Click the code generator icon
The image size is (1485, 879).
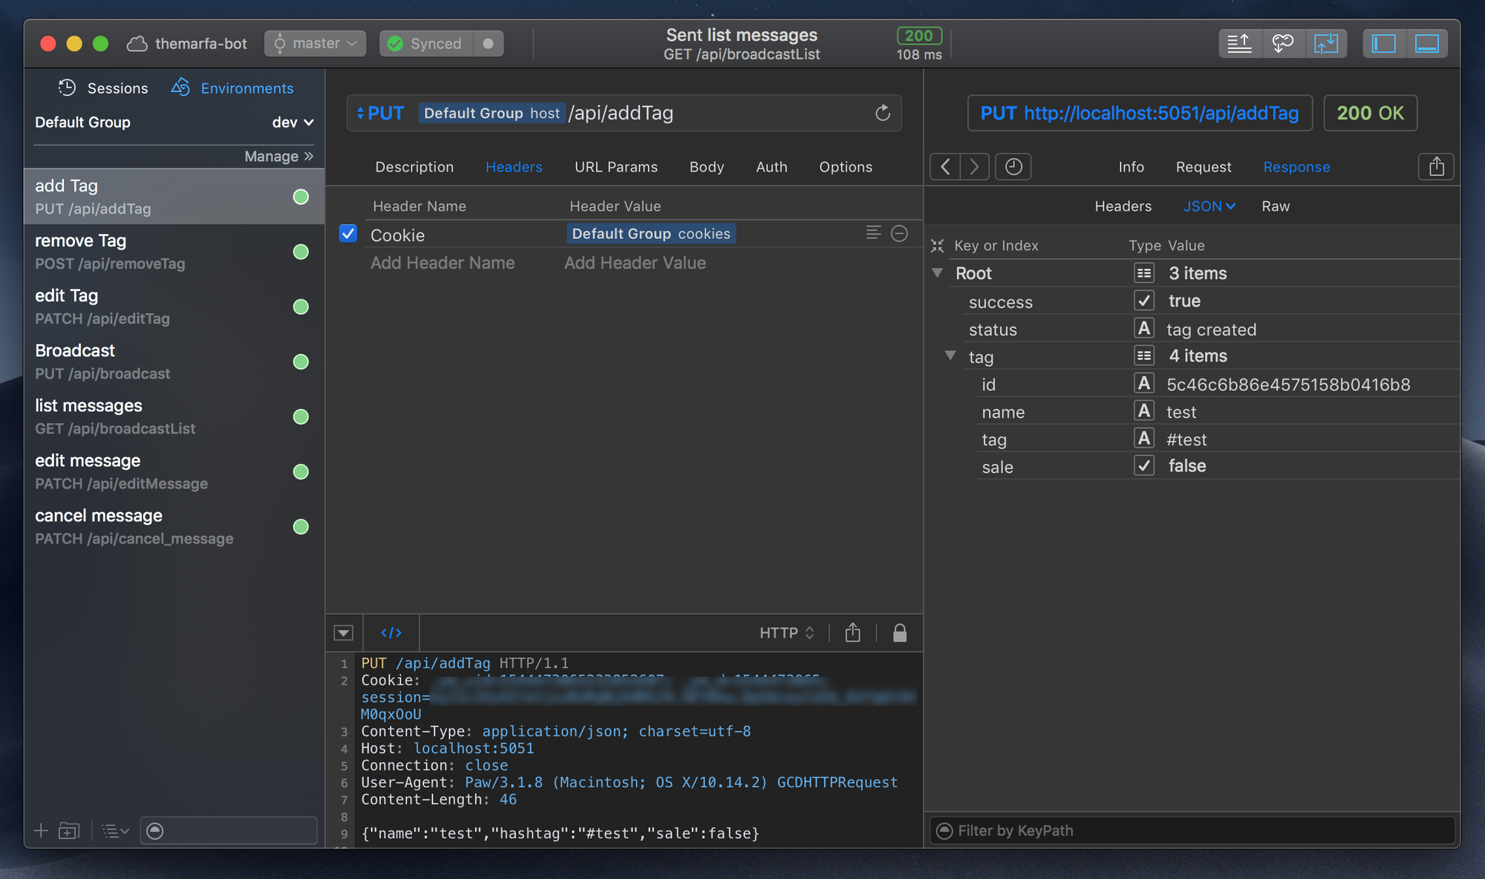click(391, 633)
